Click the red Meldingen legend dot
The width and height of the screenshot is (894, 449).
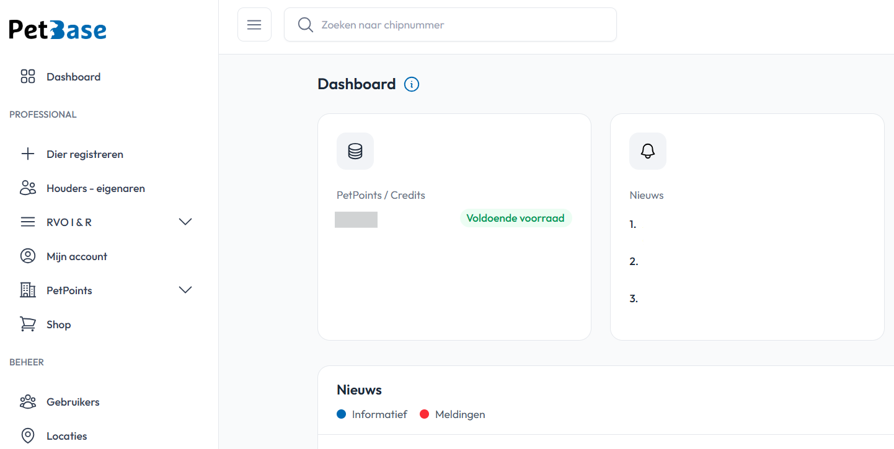pos(425,414)
